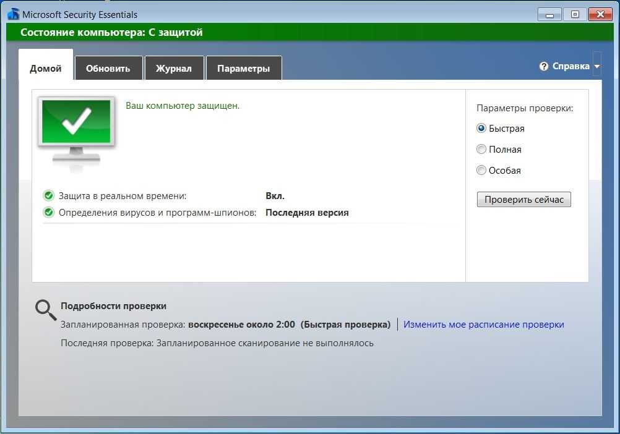Click the Последняя версия definitions status
620x434 pixels.
tap(307, 213)
